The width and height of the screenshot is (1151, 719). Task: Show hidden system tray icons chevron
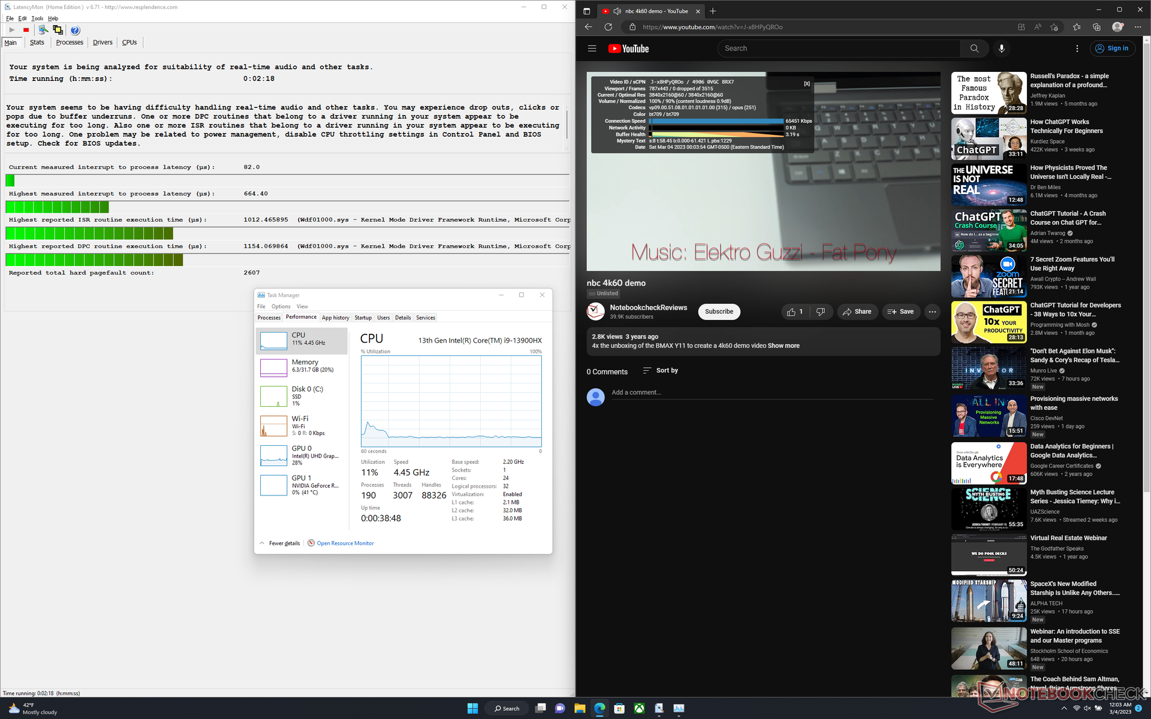tap(1064, 708)
